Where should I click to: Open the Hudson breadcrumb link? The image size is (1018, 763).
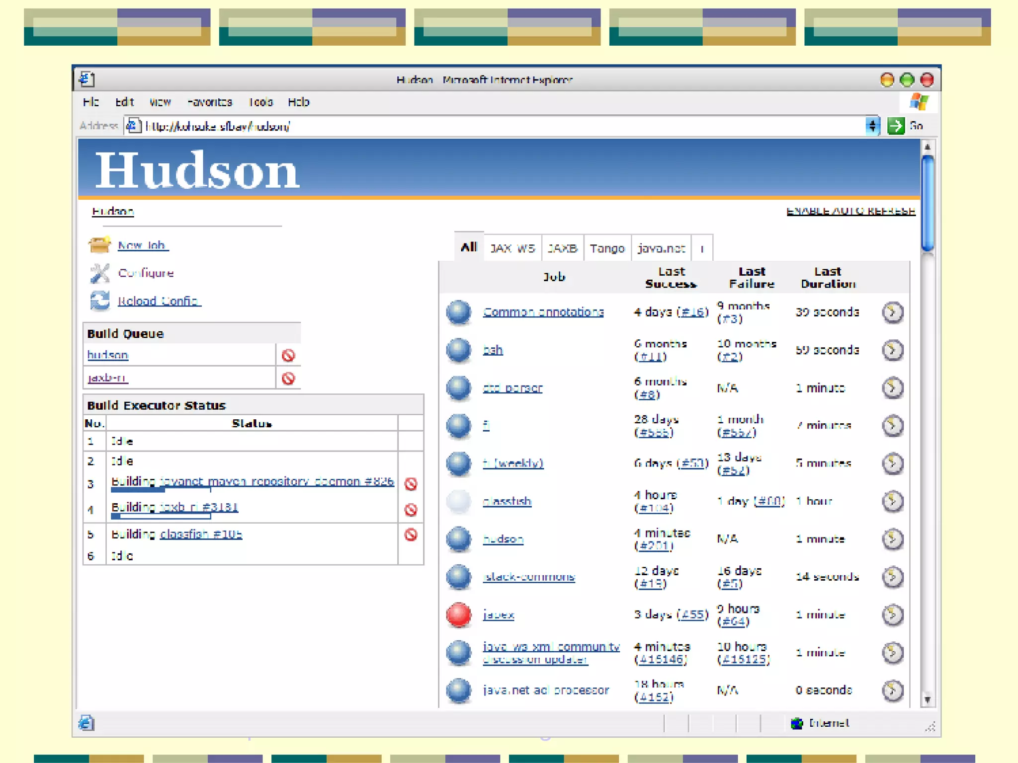[x=113, y=211]
